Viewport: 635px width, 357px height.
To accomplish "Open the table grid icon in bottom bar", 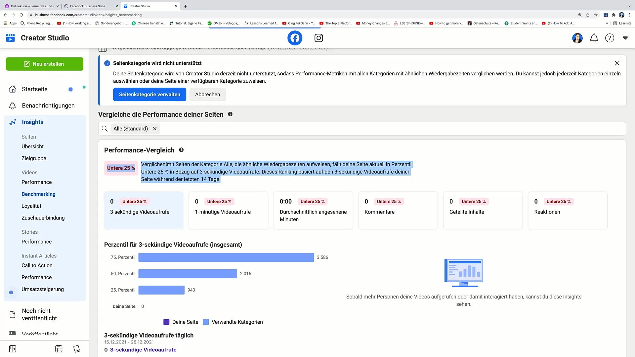I will 59,349.
